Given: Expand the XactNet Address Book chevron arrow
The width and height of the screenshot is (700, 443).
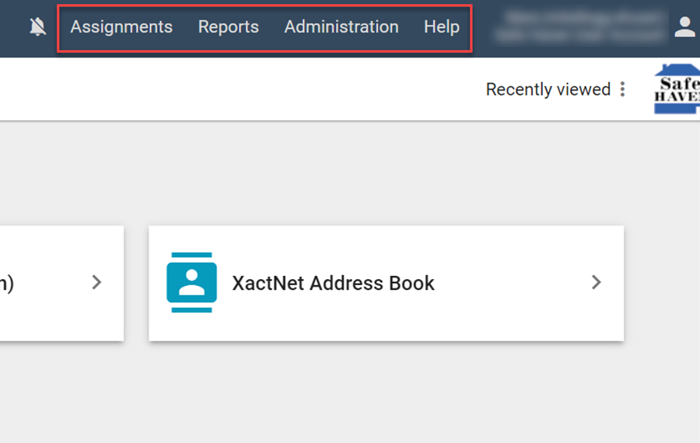Looking at the screenshot, I should tap(596, 282).
